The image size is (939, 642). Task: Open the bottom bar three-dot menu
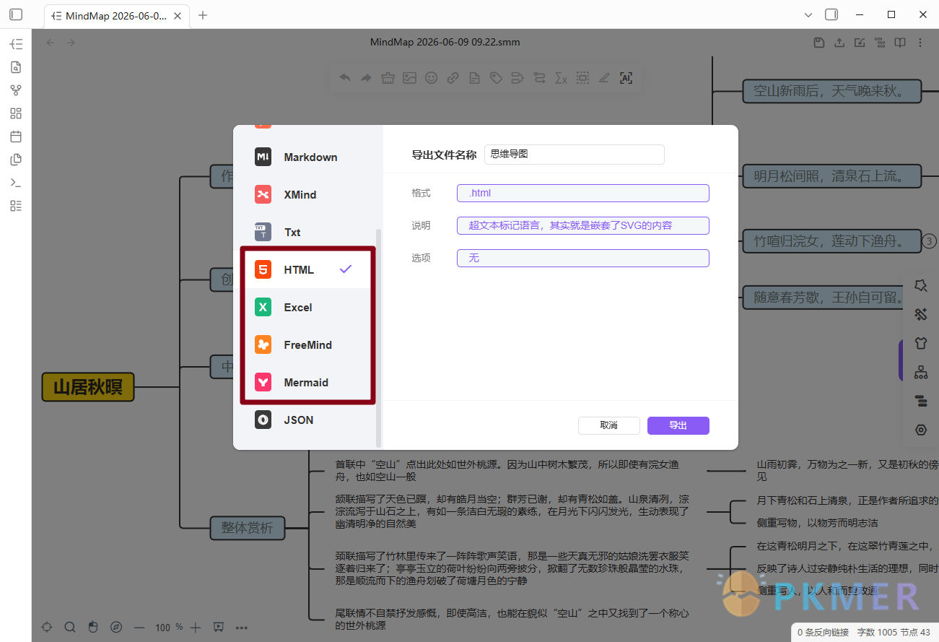(242, 627)
